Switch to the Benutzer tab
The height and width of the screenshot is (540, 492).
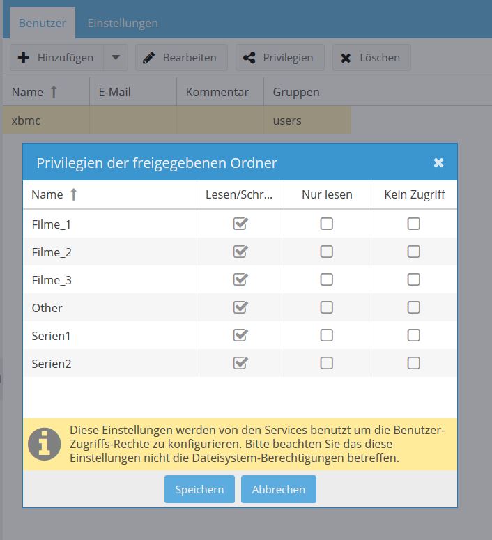point(43,23)
